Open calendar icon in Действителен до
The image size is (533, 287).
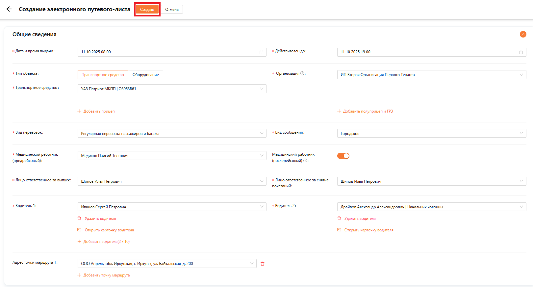[x=521, y=52]
